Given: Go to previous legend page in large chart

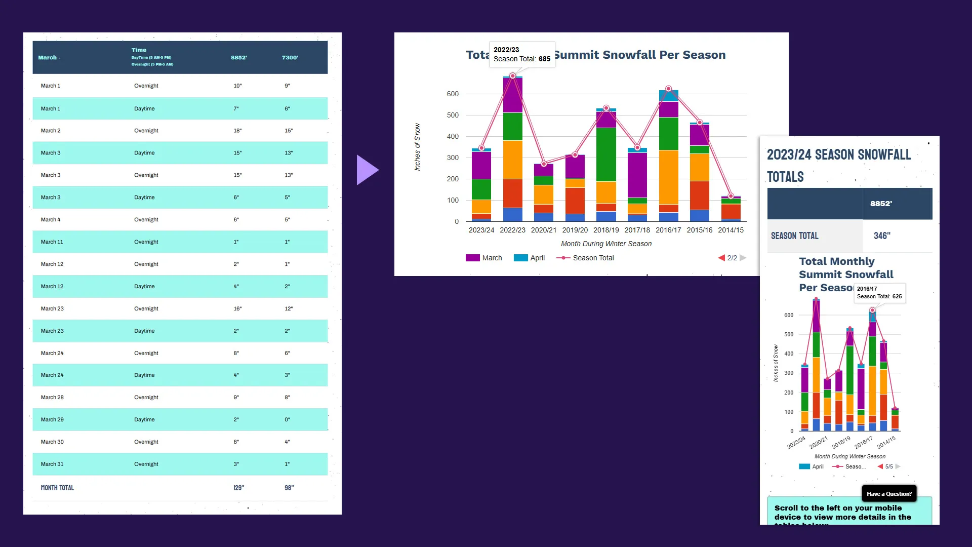Looking at the screenshot, I should 721,258.
